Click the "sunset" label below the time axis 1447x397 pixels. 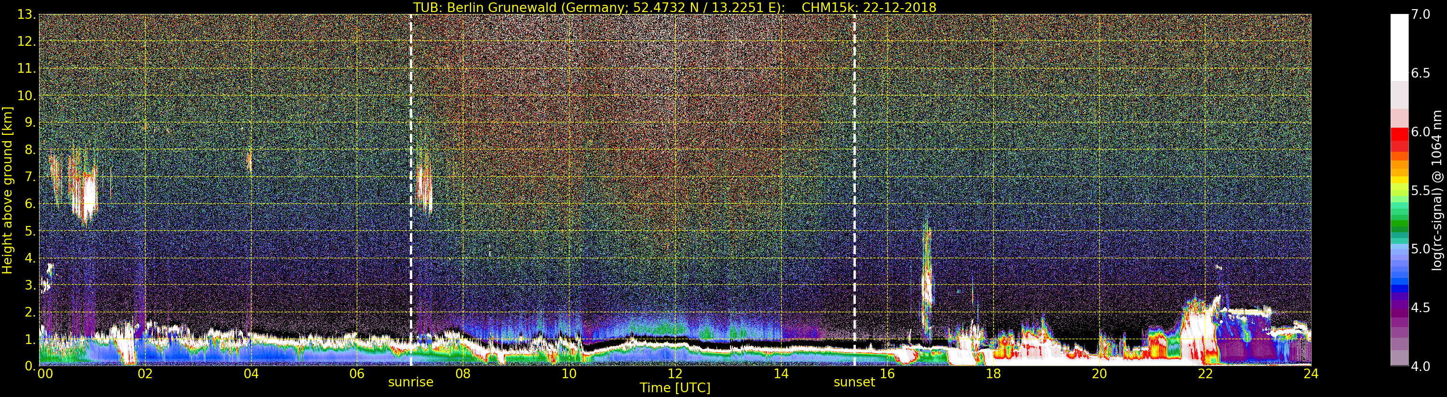tap(854, 383)
